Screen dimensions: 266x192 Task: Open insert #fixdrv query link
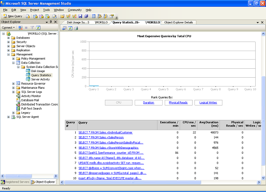(110, 178)
